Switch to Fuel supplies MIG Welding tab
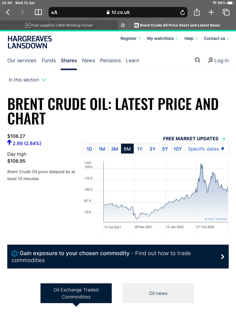The height and width of the screenshot is (314, 236). coord(59,25)
